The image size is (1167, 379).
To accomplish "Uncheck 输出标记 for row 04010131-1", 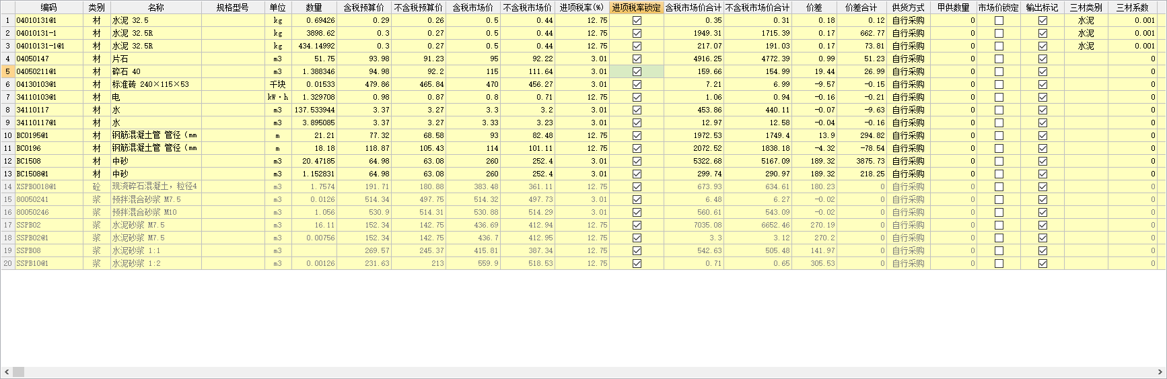I will pyautogui.click(x=1042, y=33).
